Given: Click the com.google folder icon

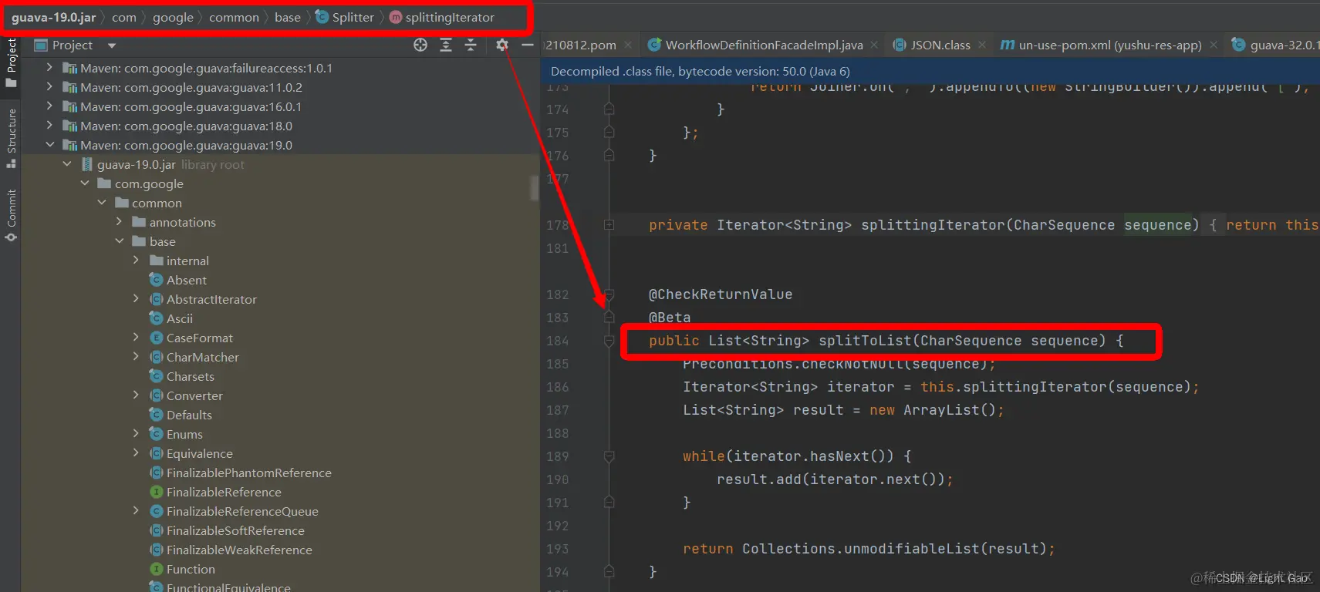Looking at the screenshot, I should pos(104,183).
